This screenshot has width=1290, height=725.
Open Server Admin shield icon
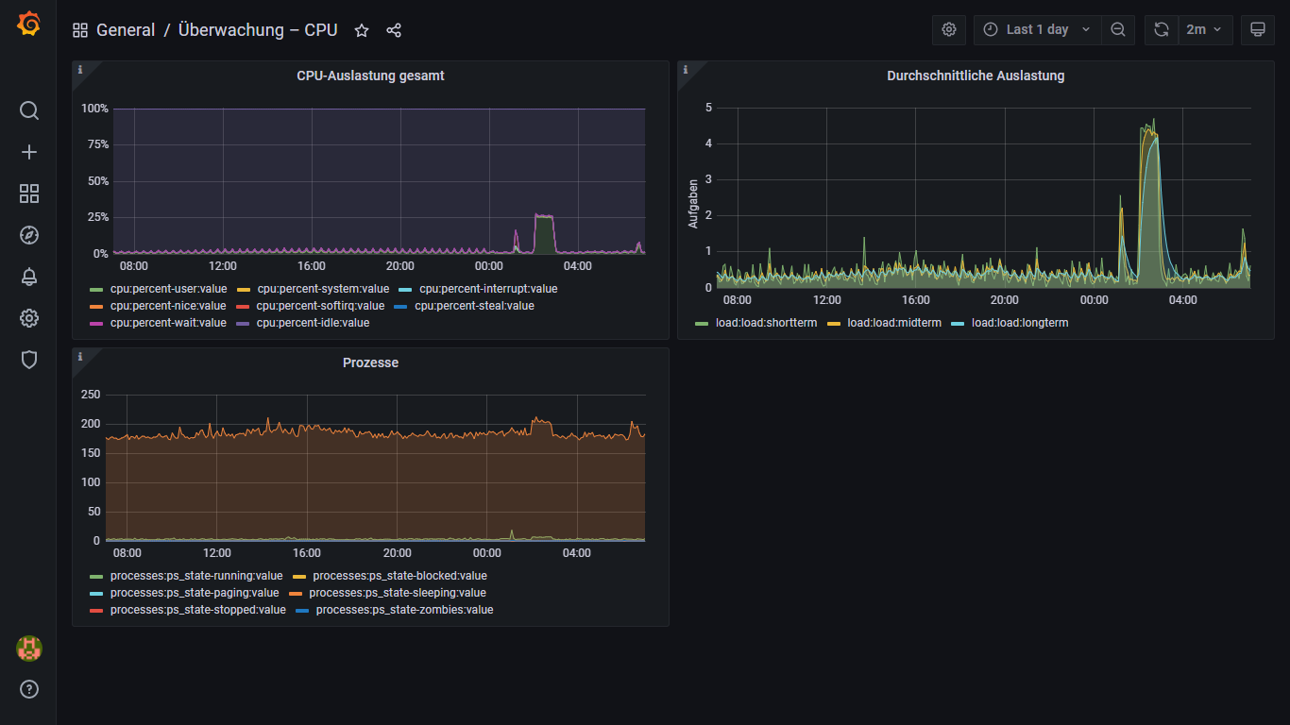click(x=29, y=360)
